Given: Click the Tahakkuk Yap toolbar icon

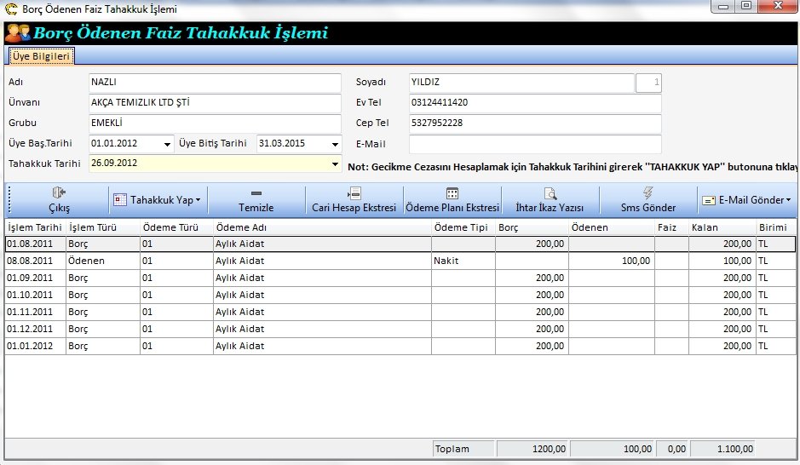Looking at the screenshot, I should [120, 200].
